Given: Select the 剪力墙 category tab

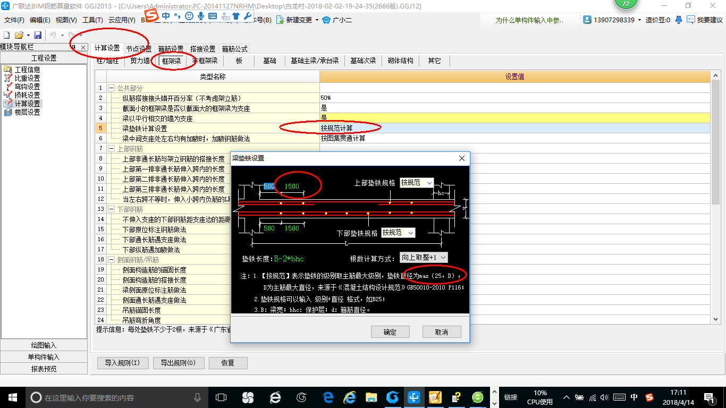Looking at the screenshot, I should pos(140,61).
